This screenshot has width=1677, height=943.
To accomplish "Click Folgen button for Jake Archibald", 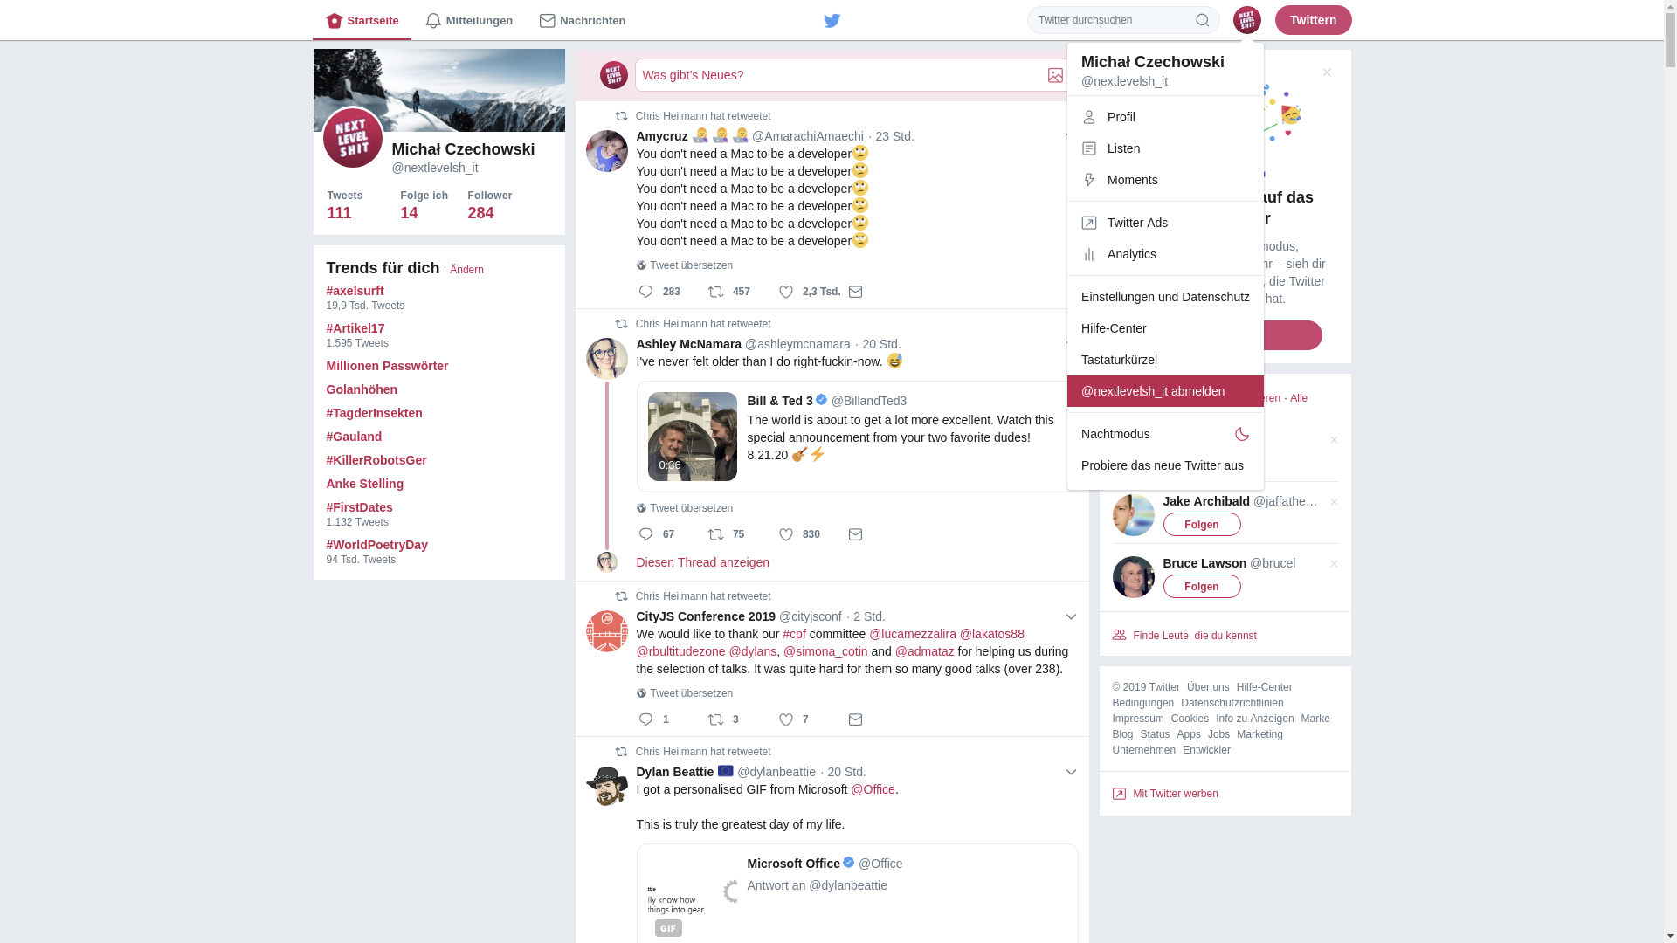I will [1201, 524].
